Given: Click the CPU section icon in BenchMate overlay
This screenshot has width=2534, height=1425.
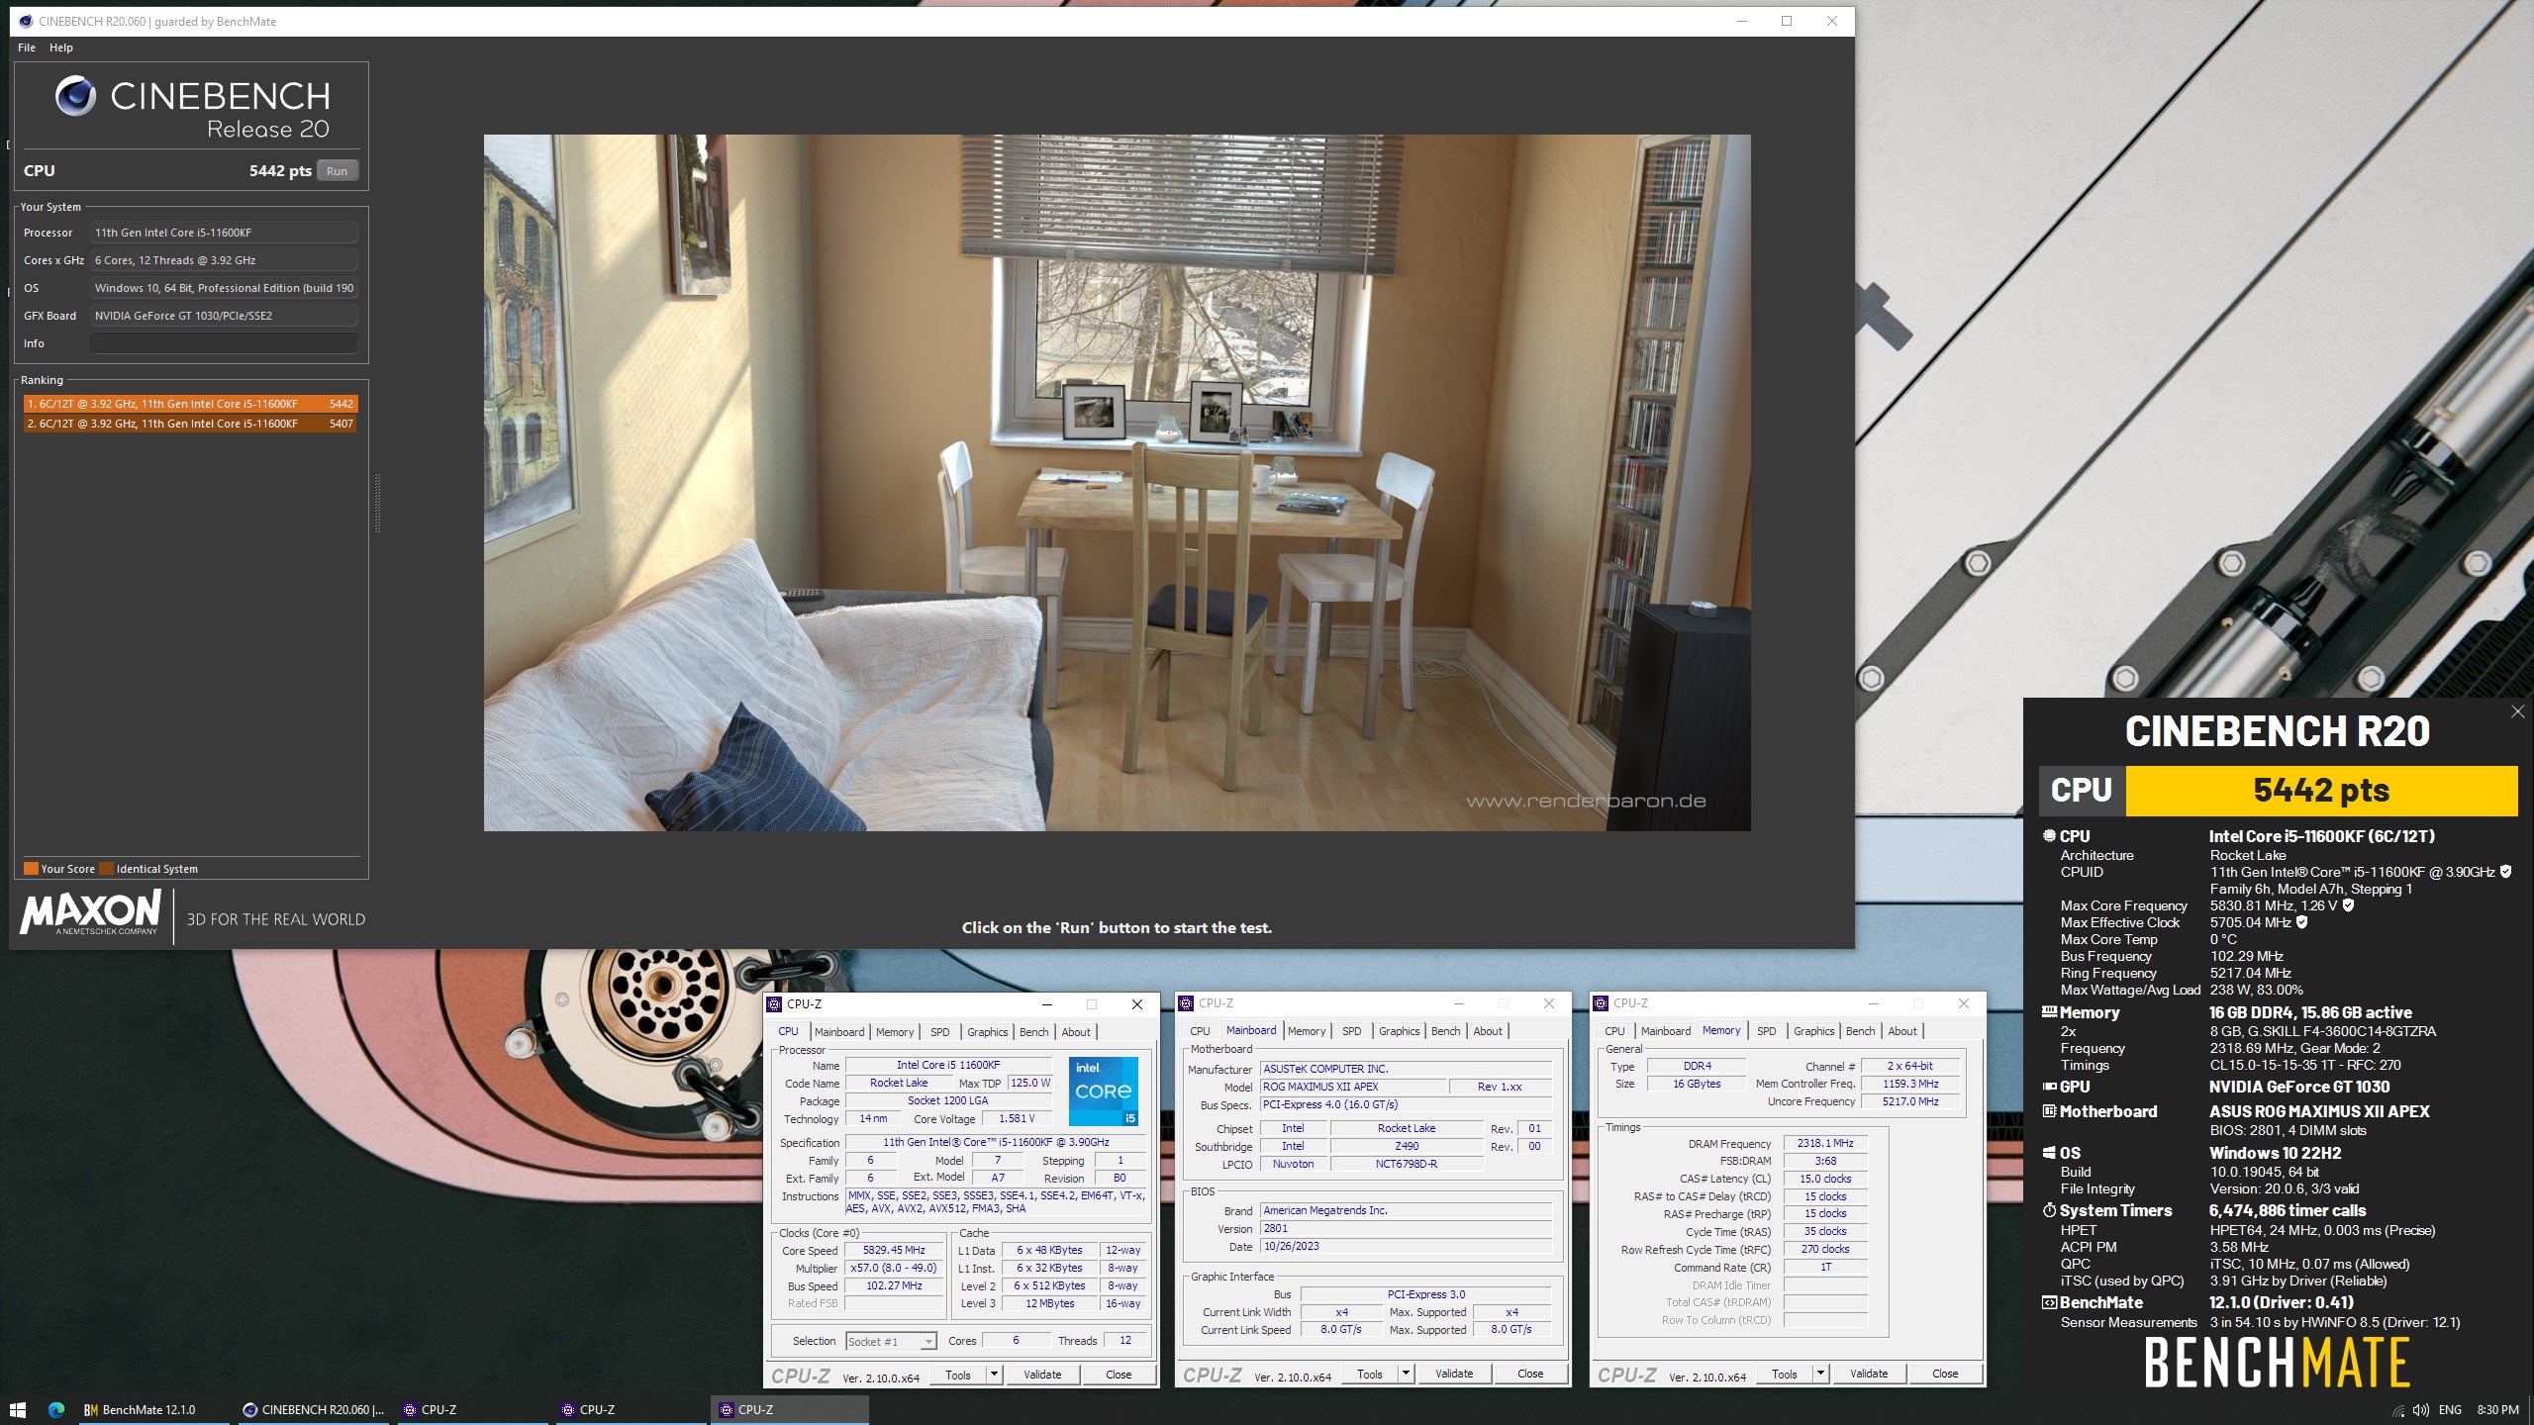Looking at the screenshot, I should [x=2049, y=835].
